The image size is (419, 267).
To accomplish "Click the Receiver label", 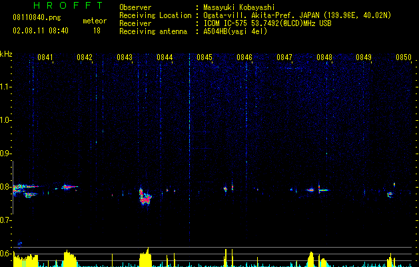I will pyautogui.click(x=135, y=23).
